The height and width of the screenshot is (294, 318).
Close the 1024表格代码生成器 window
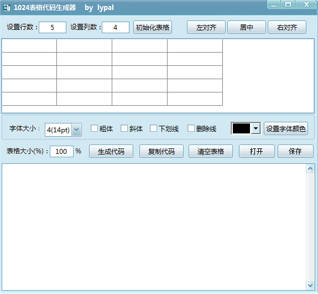306,4
